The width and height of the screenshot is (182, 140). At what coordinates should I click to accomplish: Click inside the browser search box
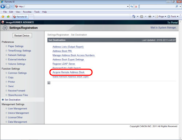[157, 7]
